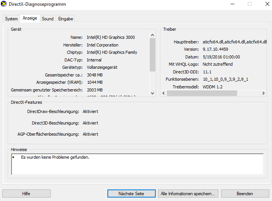Image resolution: width=272 pixels, height=201 pixels.
Task: Open the Sound tab
Action: click(x=48, y=19)
